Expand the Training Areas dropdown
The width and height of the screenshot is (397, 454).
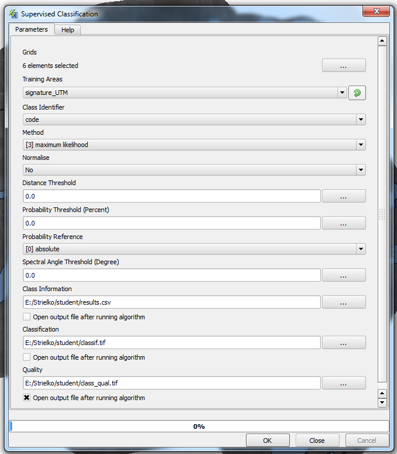point(342,93)
